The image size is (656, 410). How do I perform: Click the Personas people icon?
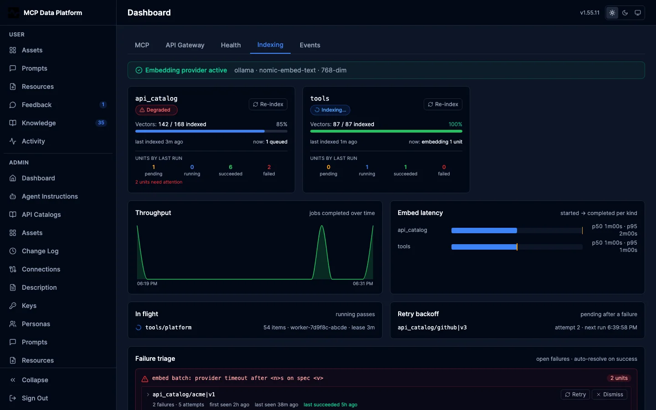tap(13, 324)
